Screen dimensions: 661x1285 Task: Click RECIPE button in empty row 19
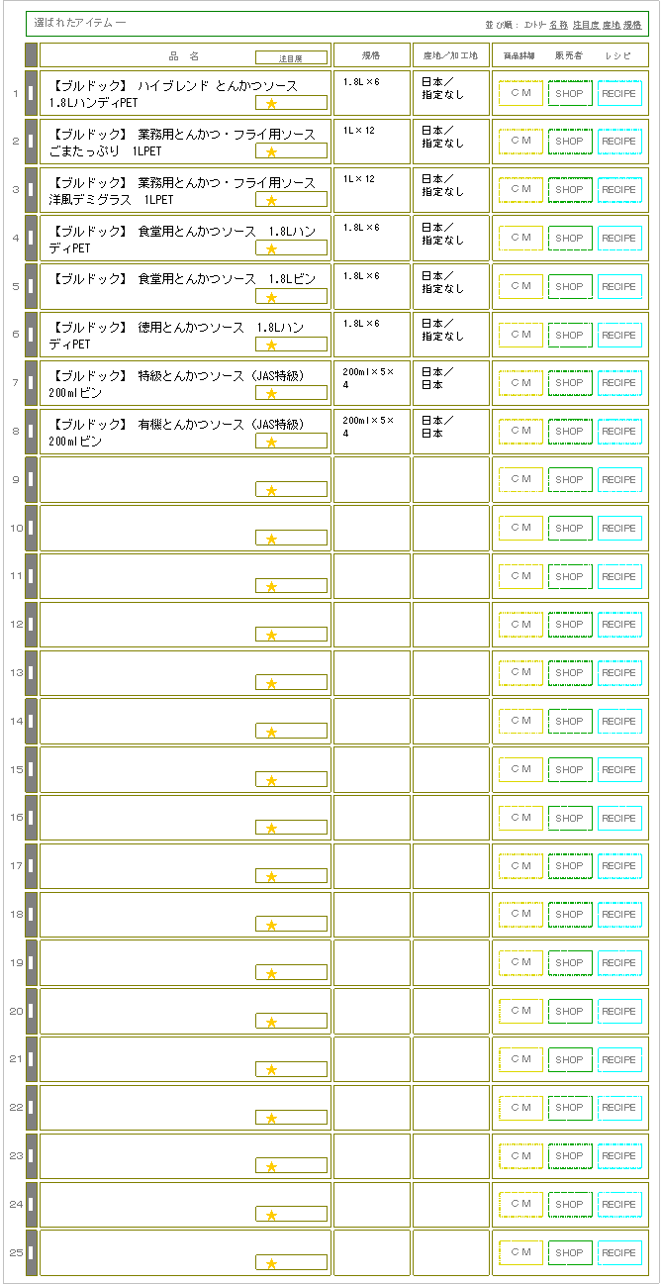[619, 963]
